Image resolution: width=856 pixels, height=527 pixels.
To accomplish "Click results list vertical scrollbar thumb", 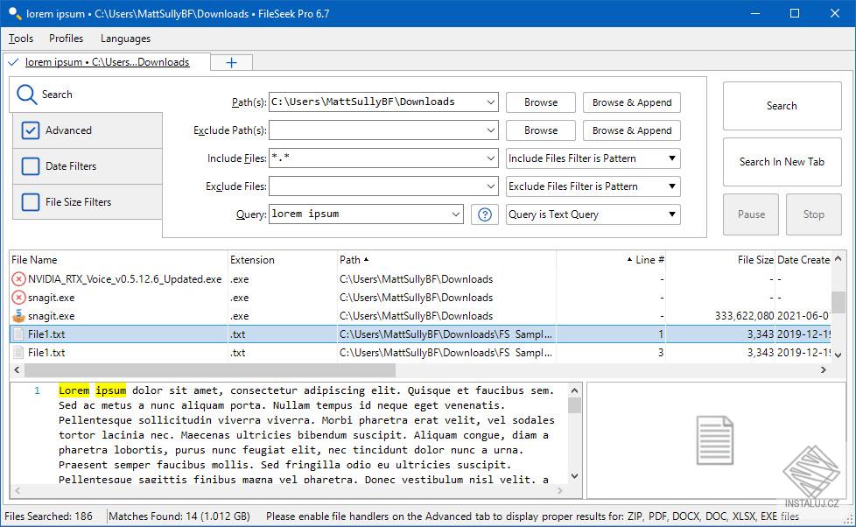I will (x=838, y=302).
